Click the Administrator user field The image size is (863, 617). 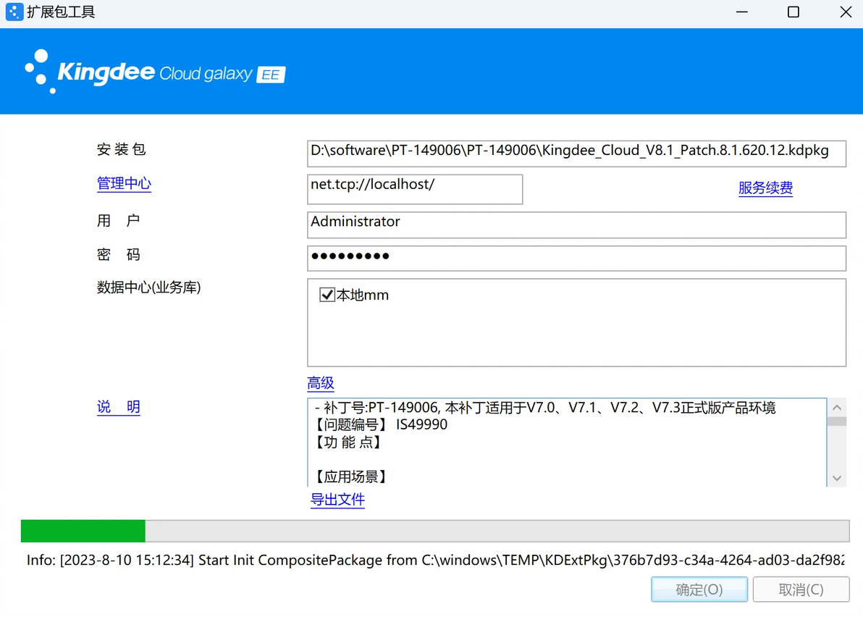pos(576,224)
